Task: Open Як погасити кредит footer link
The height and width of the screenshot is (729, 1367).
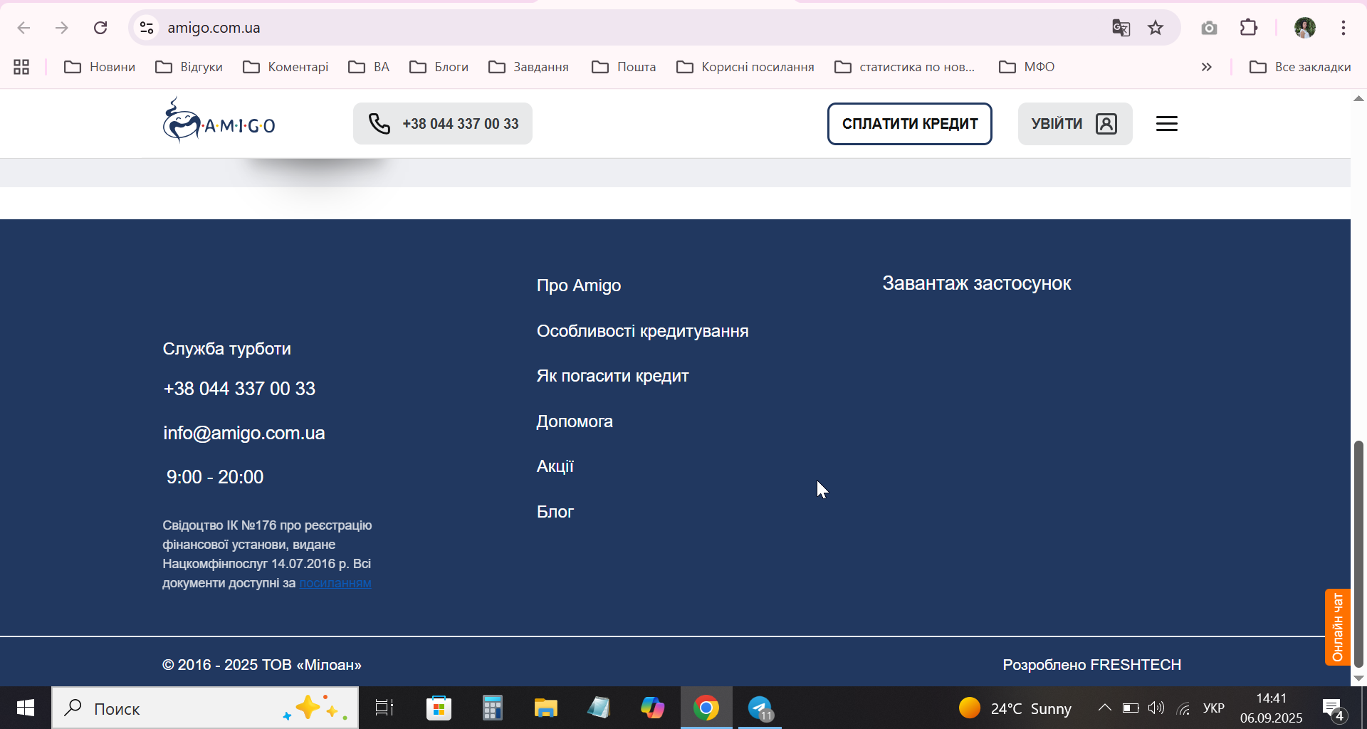Action: pyautogui.click(x=612, y=376)
